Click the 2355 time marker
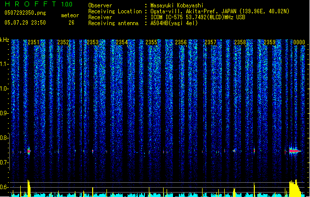This screenshot has height=197, width=310. click(151, 42)
